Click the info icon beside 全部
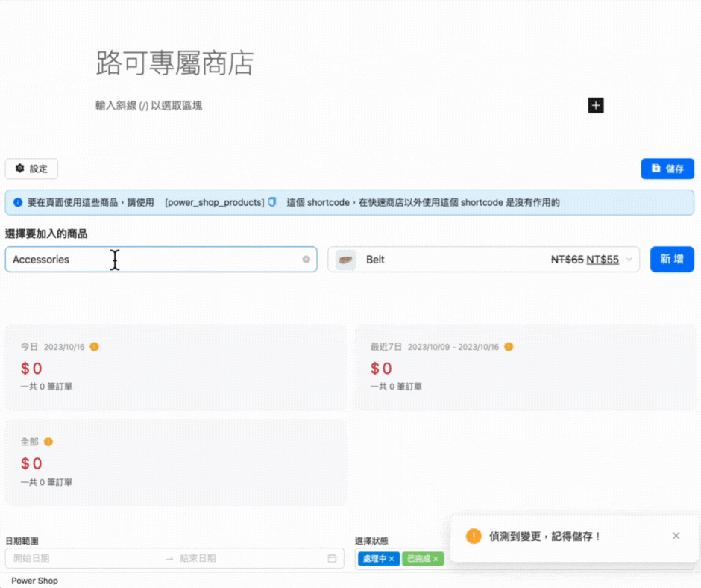Screen dimensions: 701x588 (48, 442)
